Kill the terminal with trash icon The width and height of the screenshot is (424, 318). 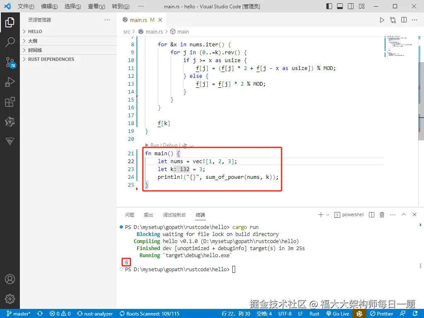(x=382, y=215)
